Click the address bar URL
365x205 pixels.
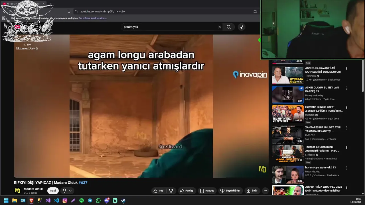103,11
